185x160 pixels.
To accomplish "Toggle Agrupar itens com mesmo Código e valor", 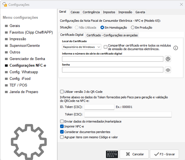I will pos(62,137).
